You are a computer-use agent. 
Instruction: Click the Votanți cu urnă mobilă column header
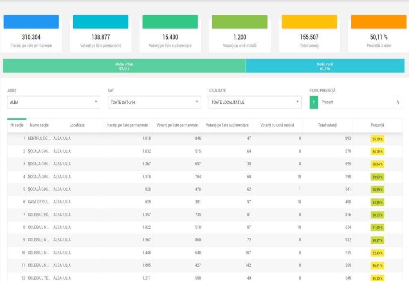[277, 125]
